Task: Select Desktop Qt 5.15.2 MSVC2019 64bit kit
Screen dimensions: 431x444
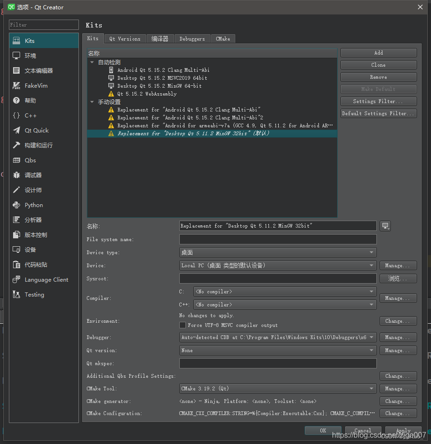Action: coord(162,78)
